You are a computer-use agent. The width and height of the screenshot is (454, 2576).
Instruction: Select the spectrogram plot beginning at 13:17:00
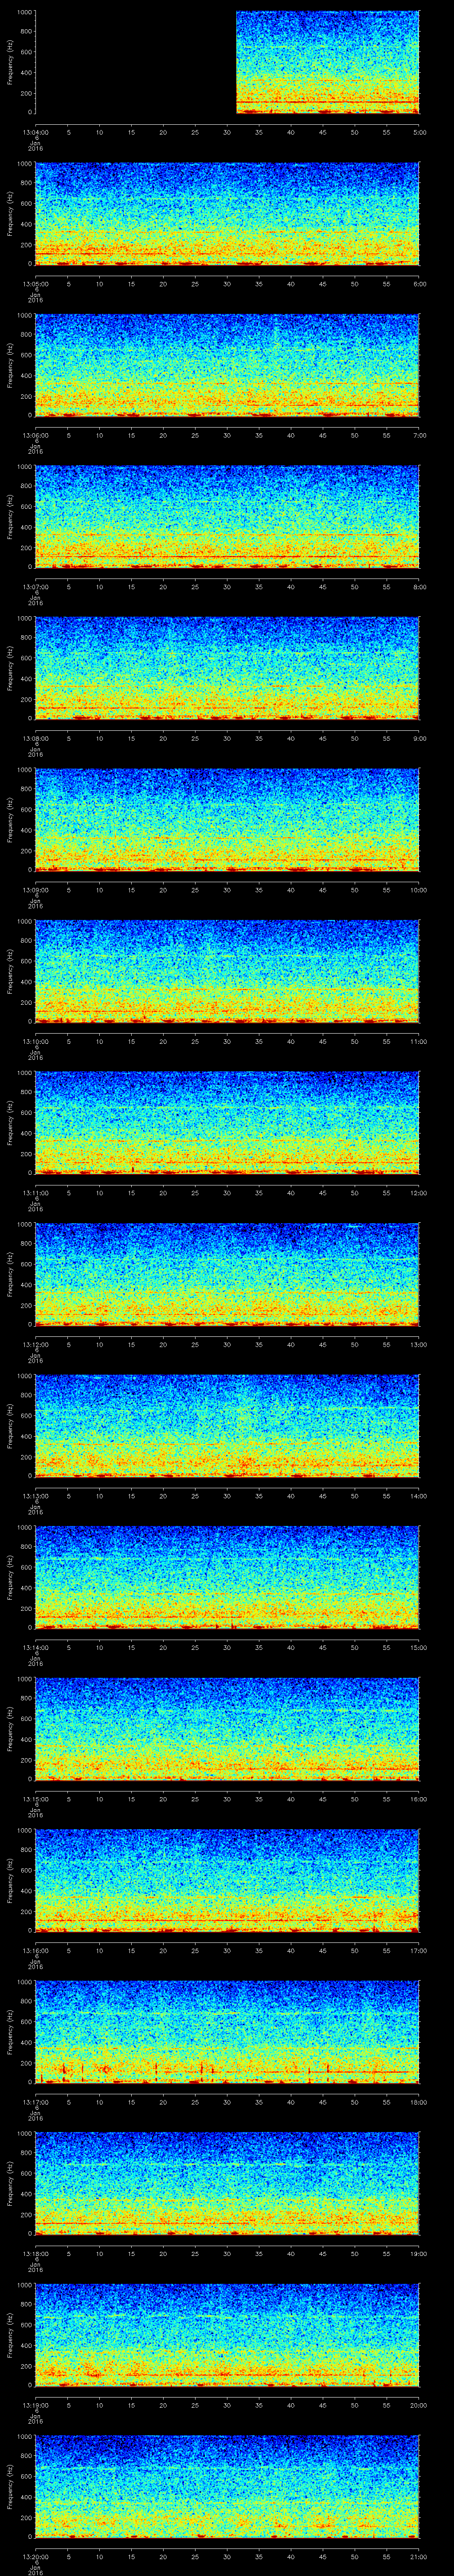[x=227, y=2032]
